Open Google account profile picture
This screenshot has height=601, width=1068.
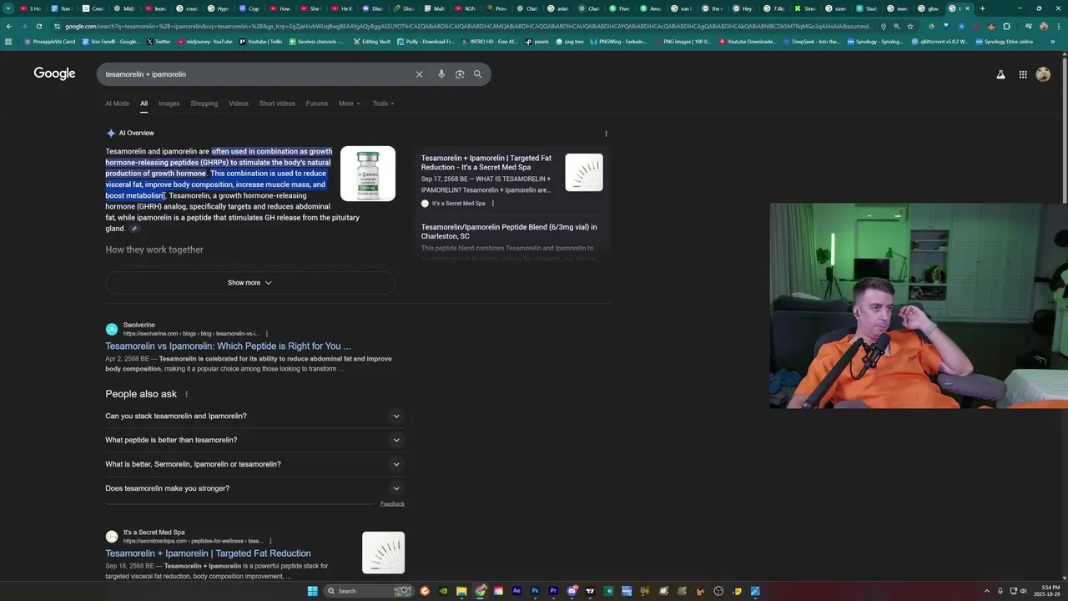pyautogui.click(x=1043, y=74)
